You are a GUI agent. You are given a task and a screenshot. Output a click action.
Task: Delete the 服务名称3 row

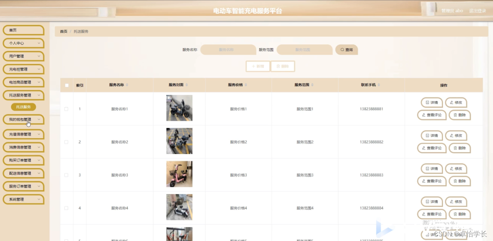[460, 181]
